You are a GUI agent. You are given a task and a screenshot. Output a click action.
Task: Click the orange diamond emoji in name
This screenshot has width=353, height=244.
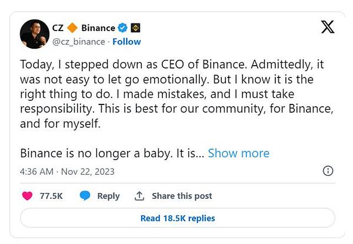(72, 28)
